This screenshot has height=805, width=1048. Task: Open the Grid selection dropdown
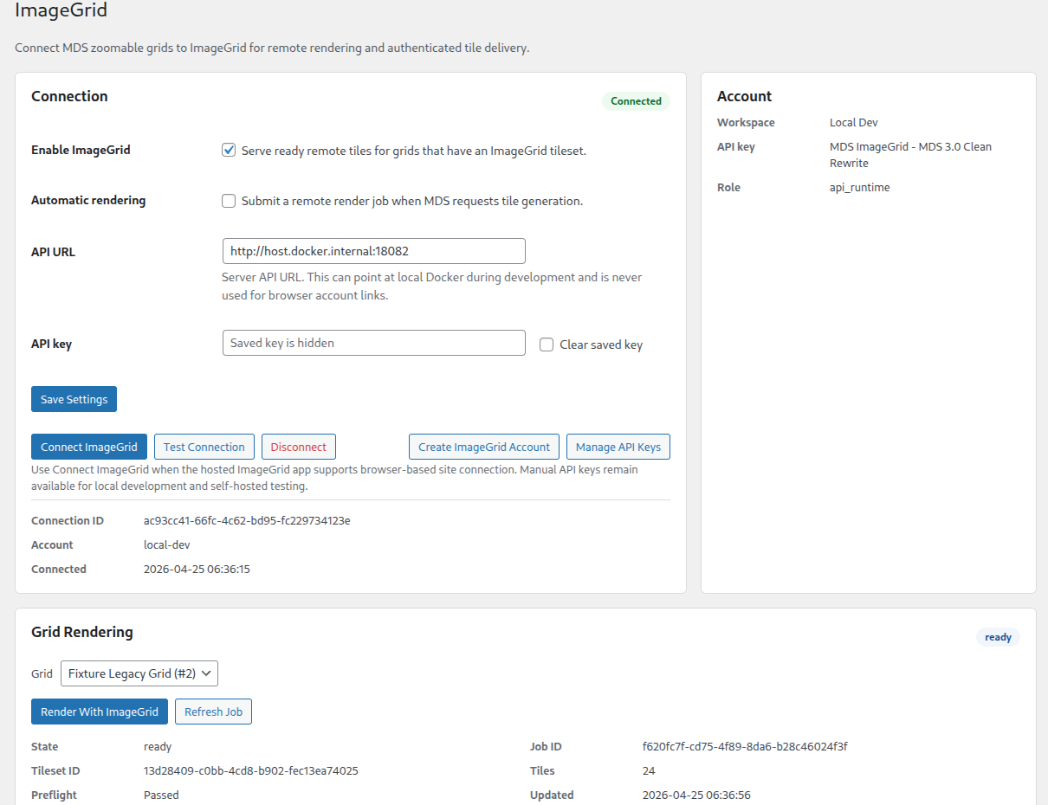pyautogui.click(x=139, y=673)
